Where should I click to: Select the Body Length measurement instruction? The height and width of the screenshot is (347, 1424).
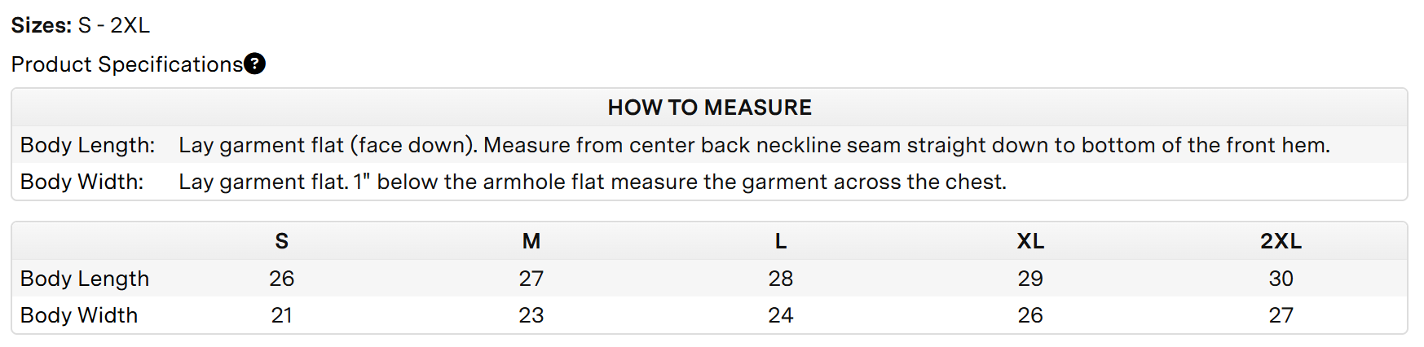point(754,145)
